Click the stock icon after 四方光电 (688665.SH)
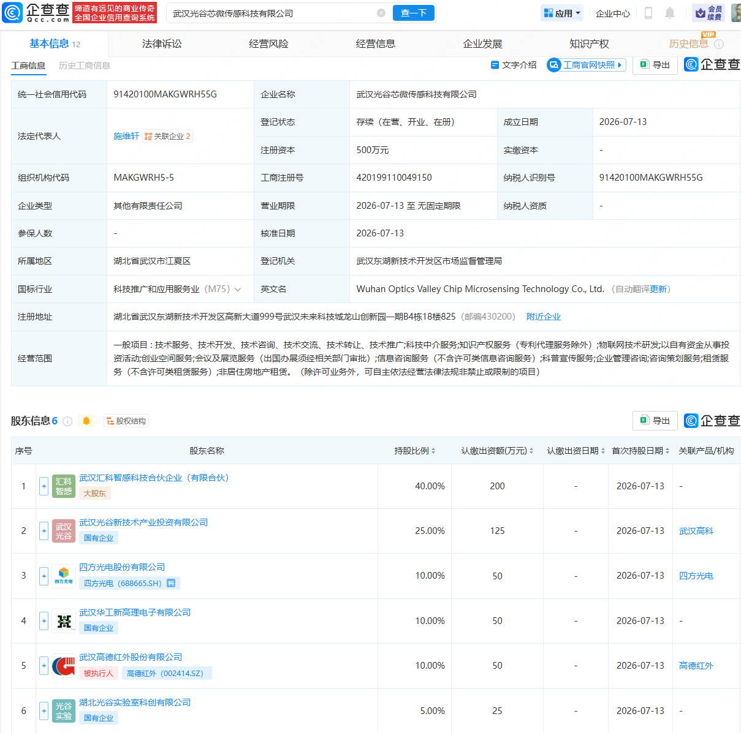The width and height of the screenshot is (741, 733). pos(171,584)
